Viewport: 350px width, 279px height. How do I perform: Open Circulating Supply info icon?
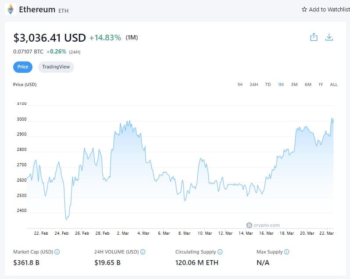(x=220, y=252)
